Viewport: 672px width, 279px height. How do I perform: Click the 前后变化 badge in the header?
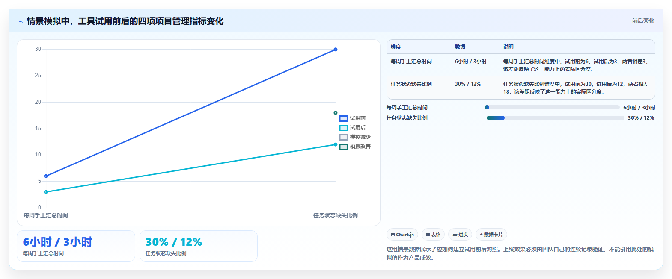[643, 21]
